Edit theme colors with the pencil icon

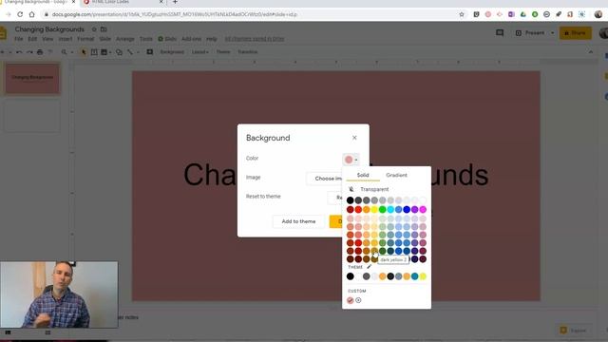tap(370, 267)
